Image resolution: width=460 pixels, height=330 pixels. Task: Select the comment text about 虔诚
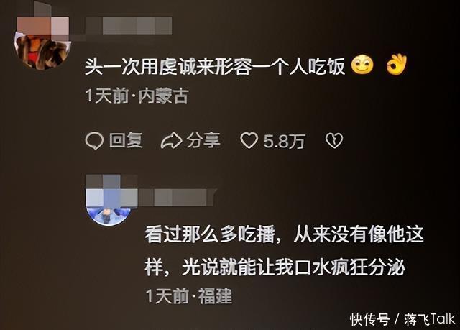215,67
